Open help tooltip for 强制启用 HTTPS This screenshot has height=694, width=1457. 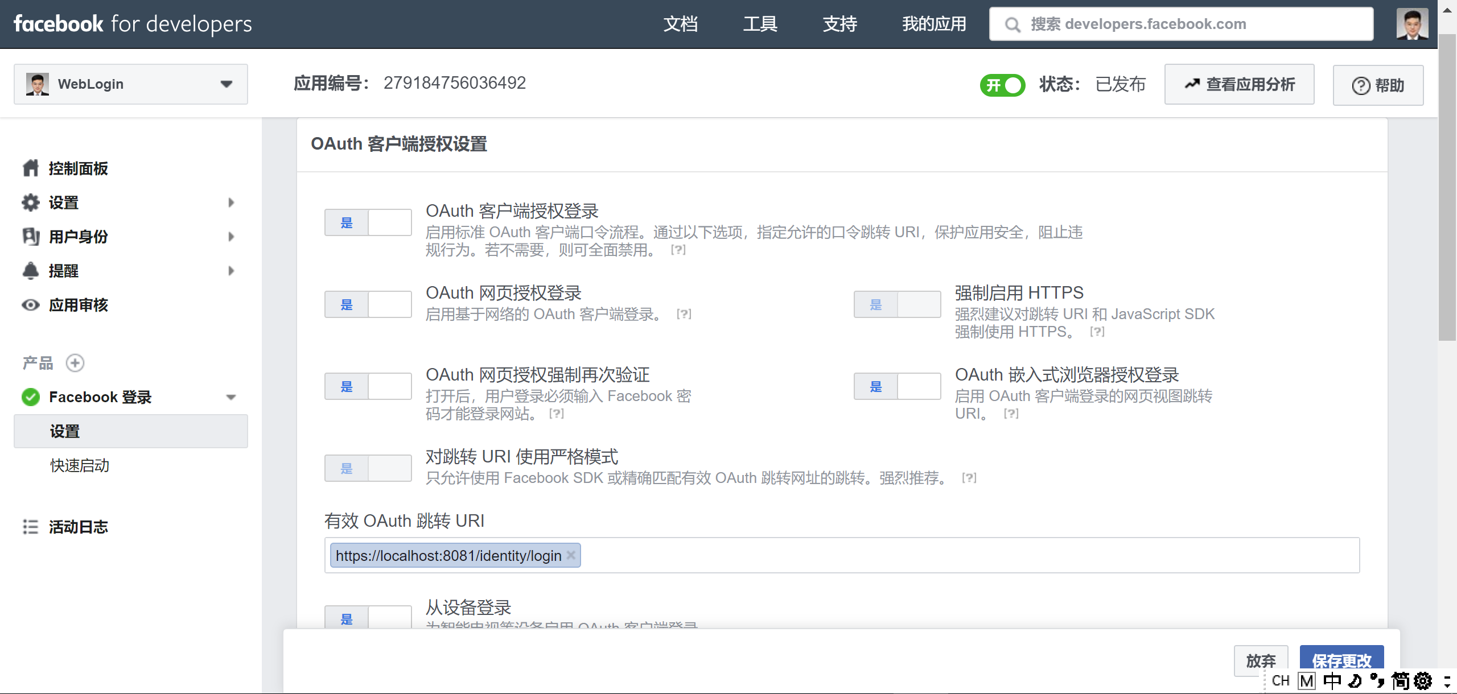(1097, 332)
